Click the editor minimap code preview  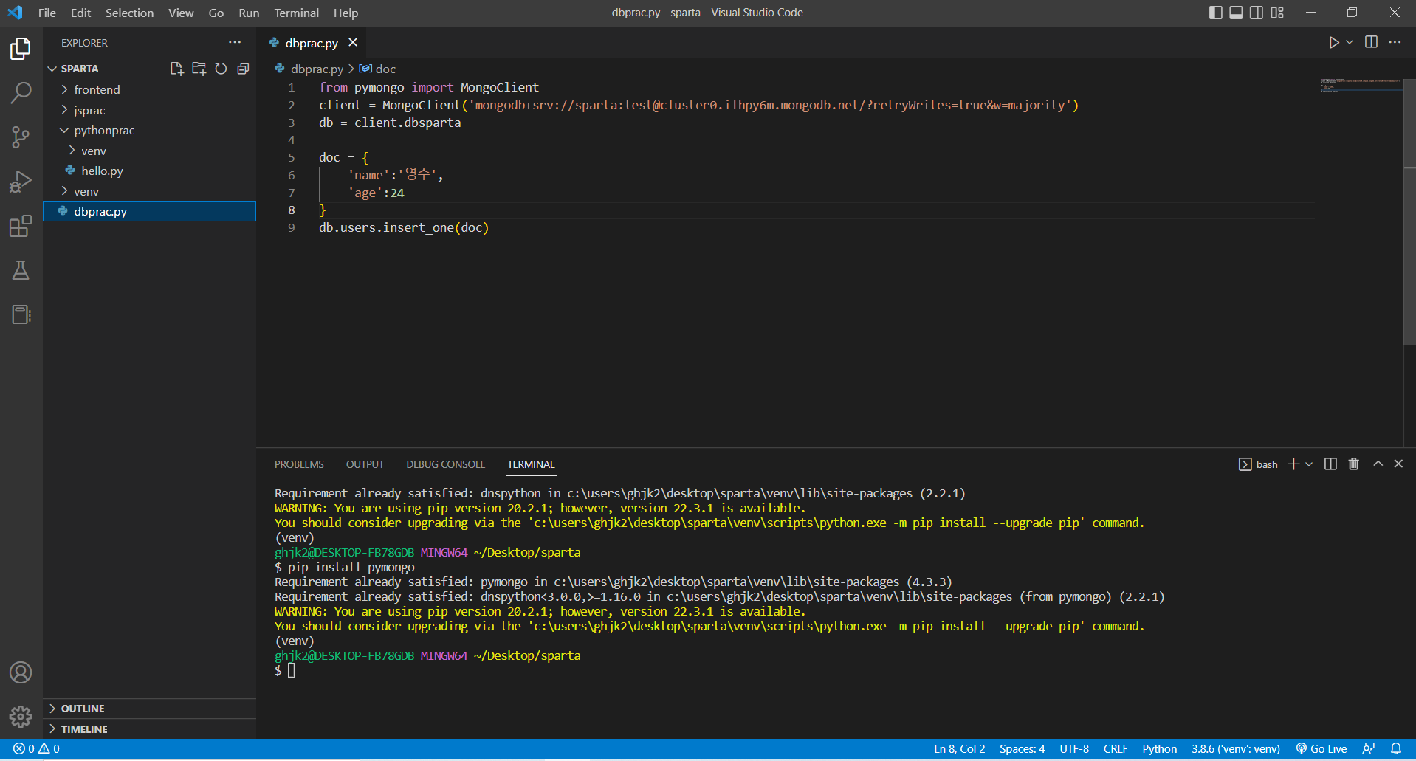(x=1361, y=85)
